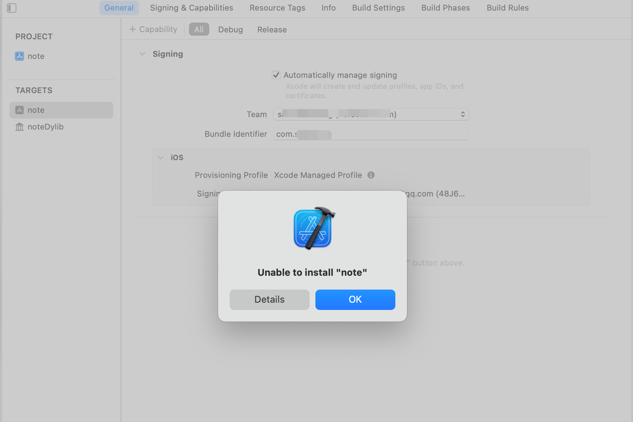633x422 pixels.
Task: Switch to the Signing & Capabilities tab
Action: pyautogui.click(x=191, y=7)
